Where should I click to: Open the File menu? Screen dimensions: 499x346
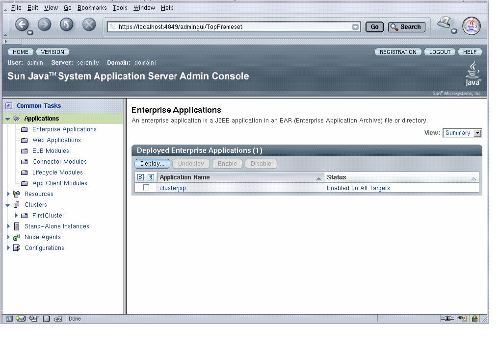(16, 8)
